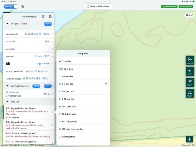Click the 42.9 m² area label

[x=189, y=15]
